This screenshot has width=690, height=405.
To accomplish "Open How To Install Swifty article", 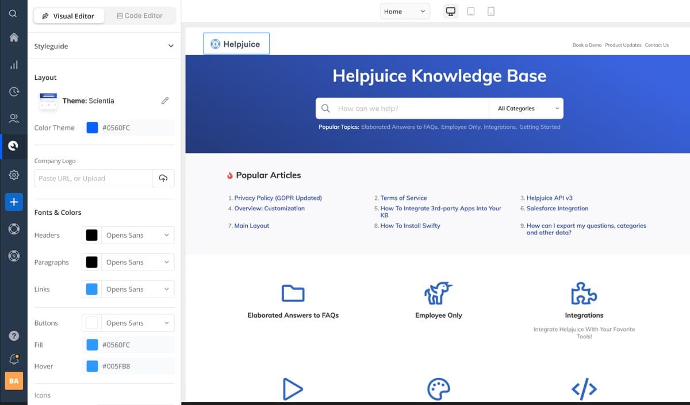I will [410, 226].
